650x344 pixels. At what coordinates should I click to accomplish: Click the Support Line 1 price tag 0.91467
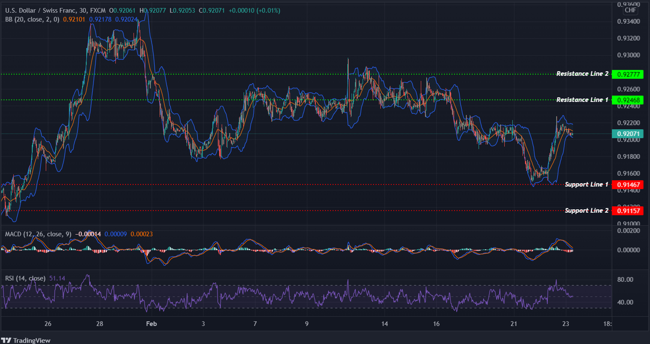point(627,185)
